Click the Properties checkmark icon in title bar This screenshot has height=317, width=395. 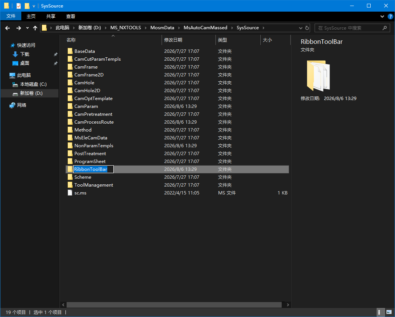18,6
